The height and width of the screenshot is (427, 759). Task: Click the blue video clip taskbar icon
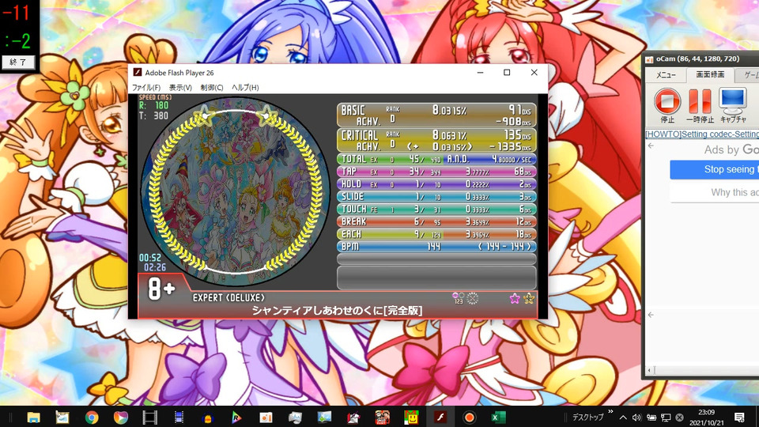point(179,417)
